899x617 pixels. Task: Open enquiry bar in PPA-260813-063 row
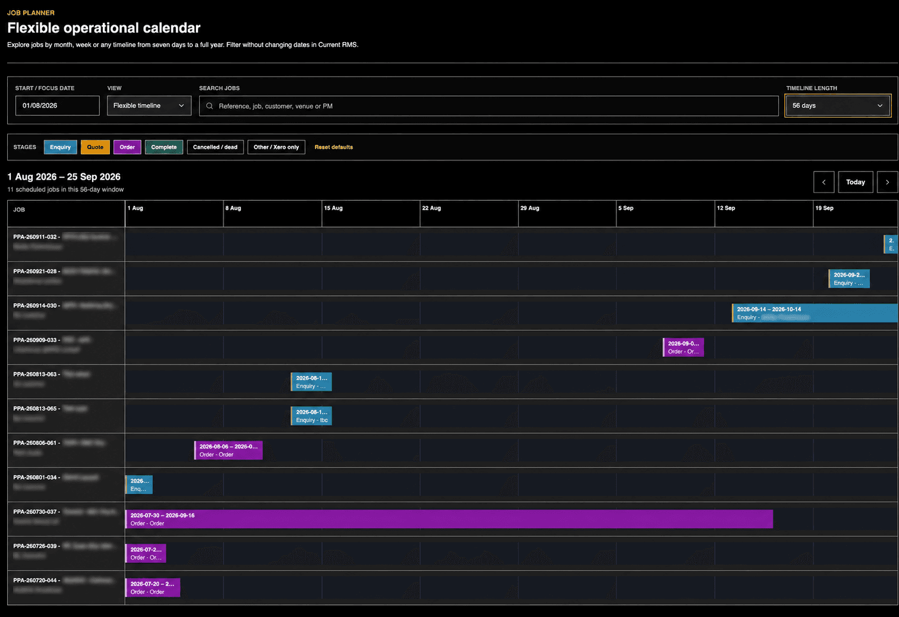[311, 382]
